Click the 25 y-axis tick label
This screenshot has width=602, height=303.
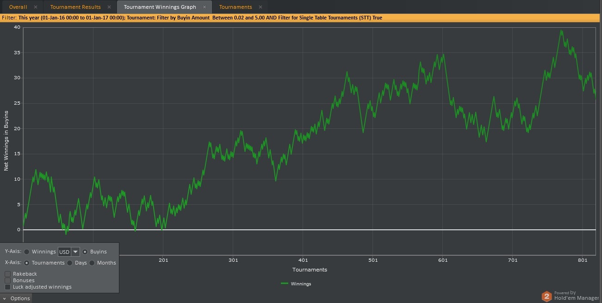click(17, 103)
